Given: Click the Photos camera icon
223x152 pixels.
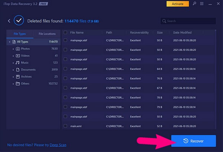Looking at the screenshot, I should [17, 49].
